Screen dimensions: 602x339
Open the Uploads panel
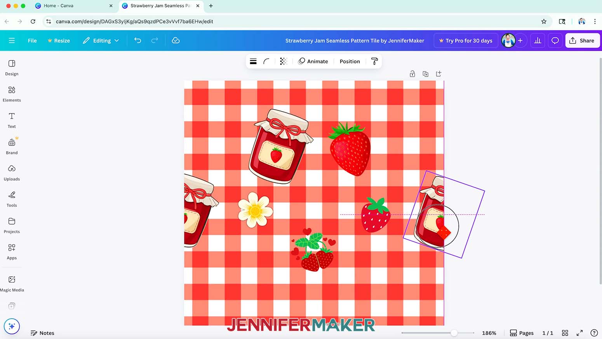point(12,173)
